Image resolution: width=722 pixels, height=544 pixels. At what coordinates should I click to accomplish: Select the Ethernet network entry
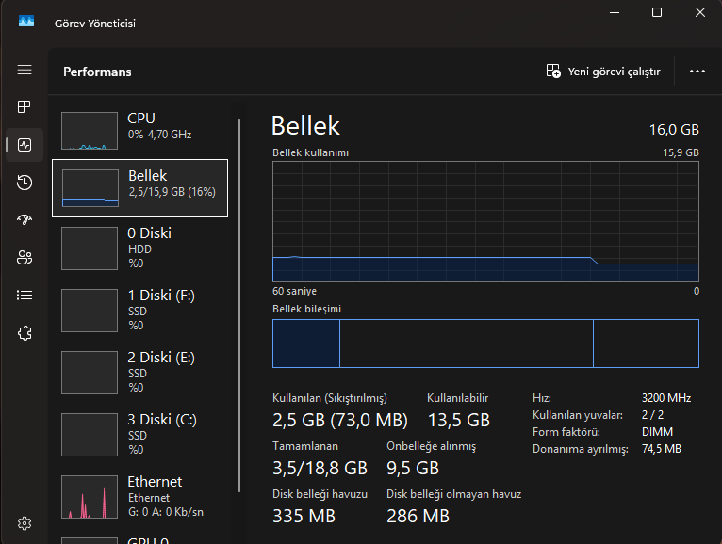(139, 496)
